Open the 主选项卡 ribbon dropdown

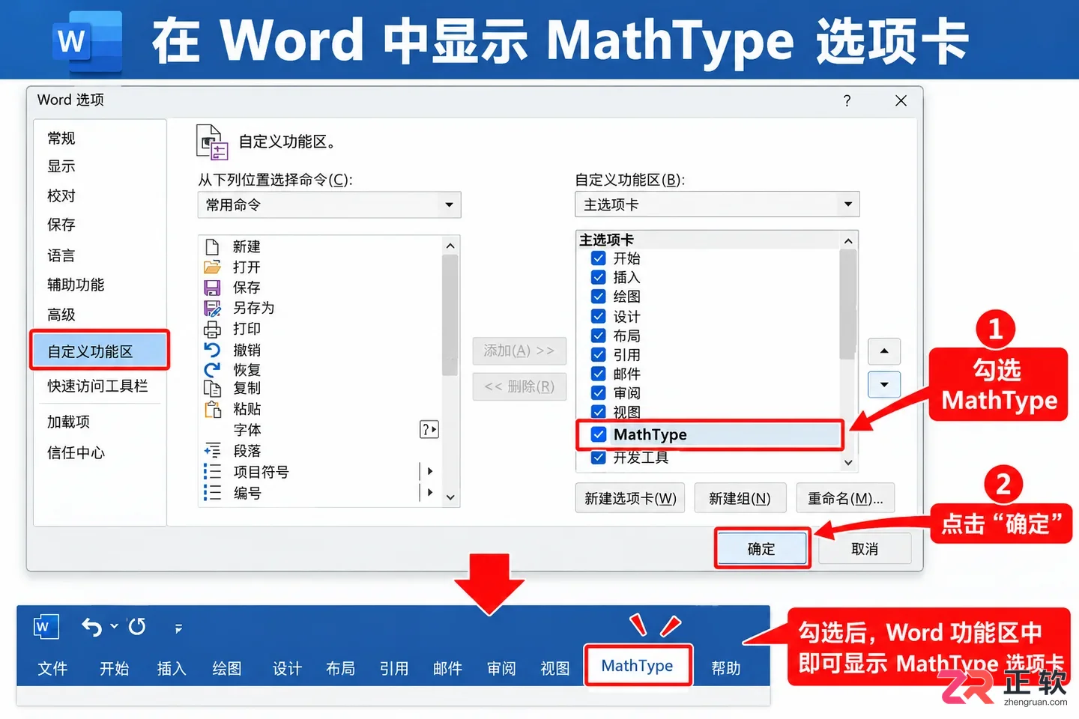point(717,204)
